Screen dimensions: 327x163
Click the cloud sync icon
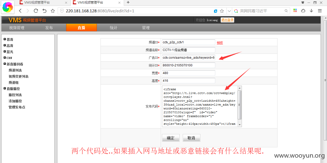coord(303,11)
